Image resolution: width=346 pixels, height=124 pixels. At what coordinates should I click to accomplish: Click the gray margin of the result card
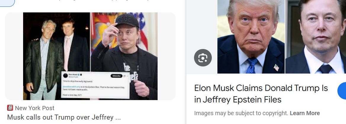(14, 56)
